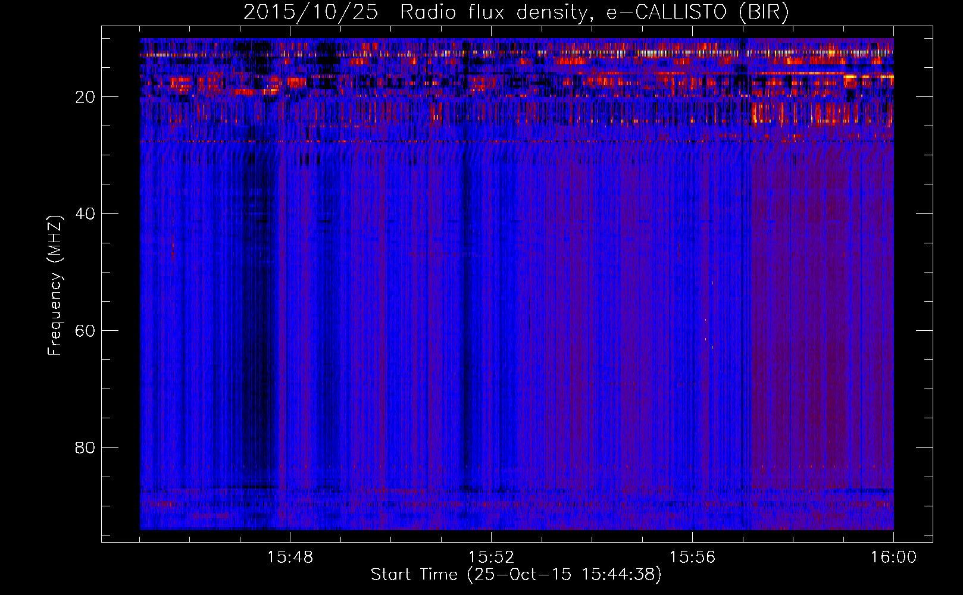Click the '80' frequency tick label
This screenshot has height=595, width=963.
pyautogui.click(x=85, y=447)
